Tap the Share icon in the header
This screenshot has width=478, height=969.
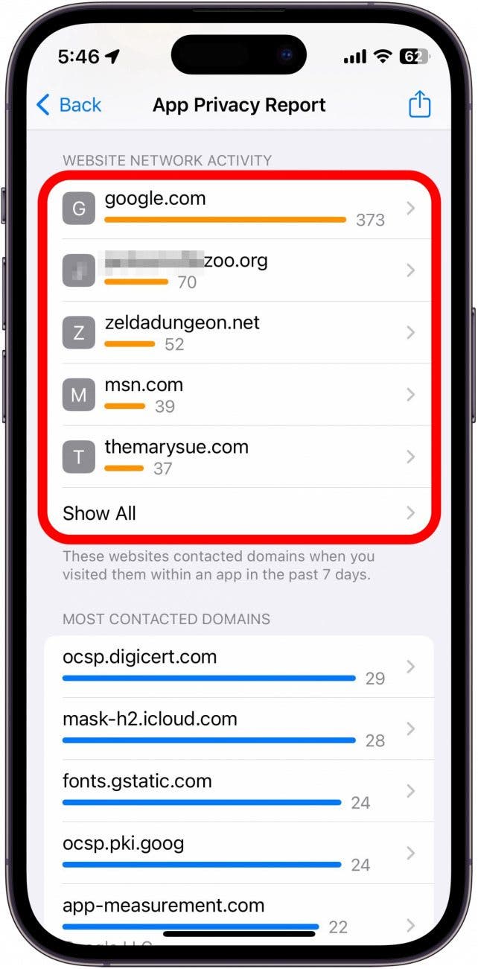click(420, 104)
